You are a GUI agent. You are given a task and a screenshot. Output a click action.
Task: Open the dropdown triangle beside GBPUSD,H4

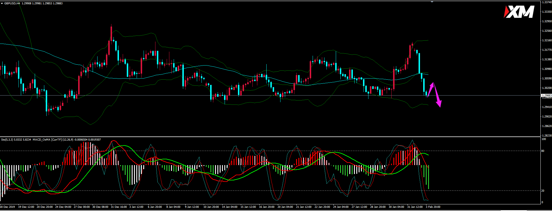coord(2,3)
